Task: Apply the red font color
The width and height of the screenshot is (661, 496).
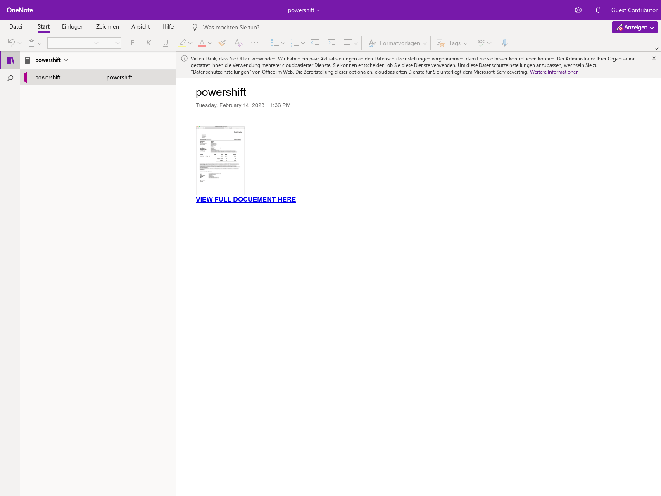Action: coord(202,43)
